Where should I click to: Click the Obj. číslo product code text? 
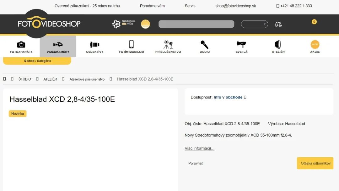coord(222,124)
